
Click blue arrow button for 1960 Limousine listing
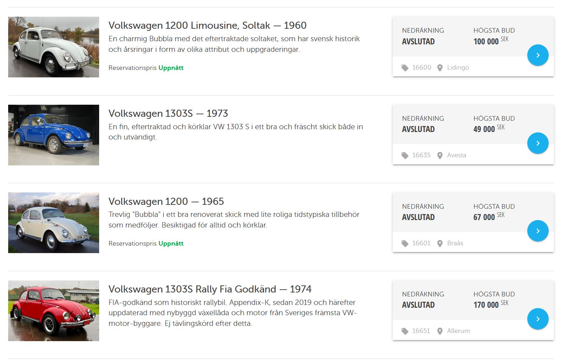pos(538,55)
